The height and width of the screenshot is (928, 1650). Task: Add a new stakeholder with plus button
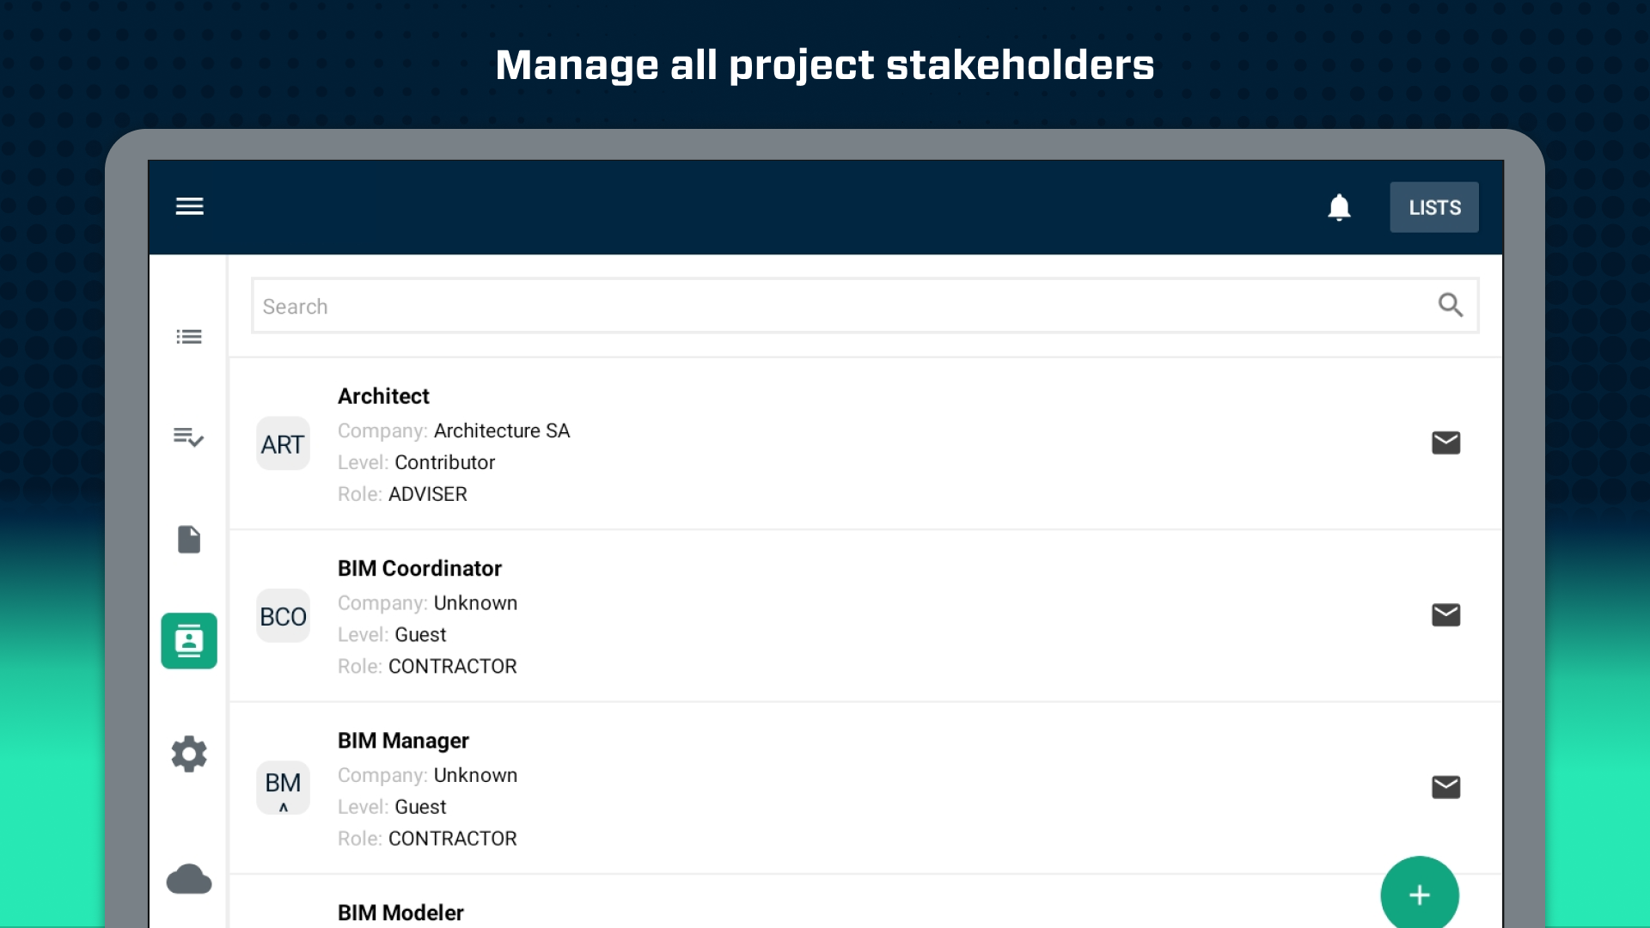coord(1420,894)
